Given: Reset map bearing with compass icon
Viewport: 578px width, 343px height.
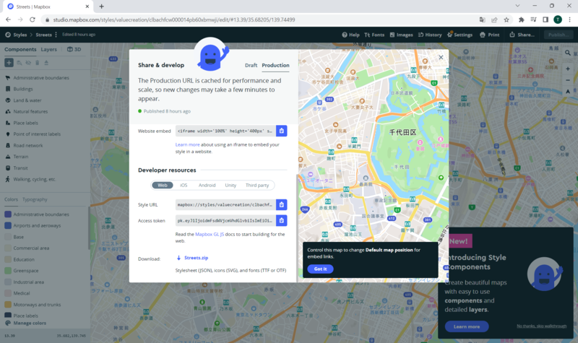Looking at the screenshot, I should pyautogui.click(x=568, y=92).
